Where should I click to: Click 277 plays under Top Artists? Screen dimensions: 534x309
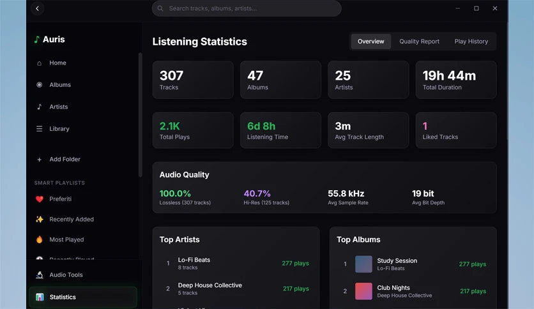pos(295,264)
